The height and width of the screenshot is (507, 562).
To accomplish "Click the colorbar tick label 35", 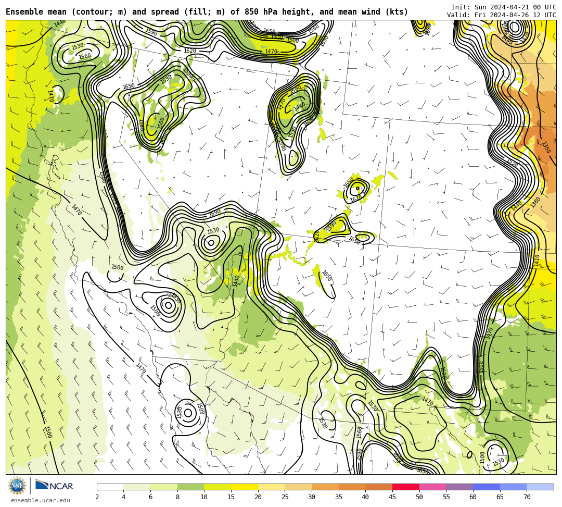I will (339, 497).
